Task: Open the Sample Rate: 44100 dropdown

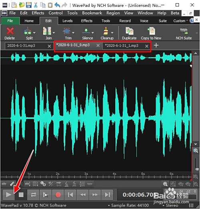Action: point(128,205)
